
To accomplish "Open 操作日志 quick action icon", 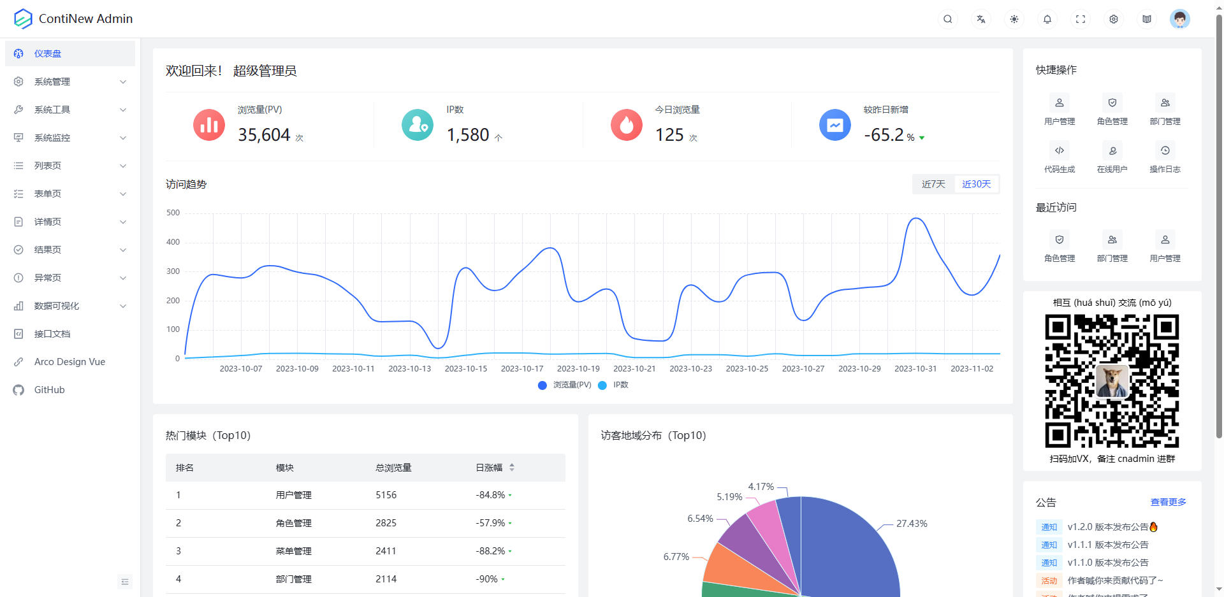I will click(1165, 151).
